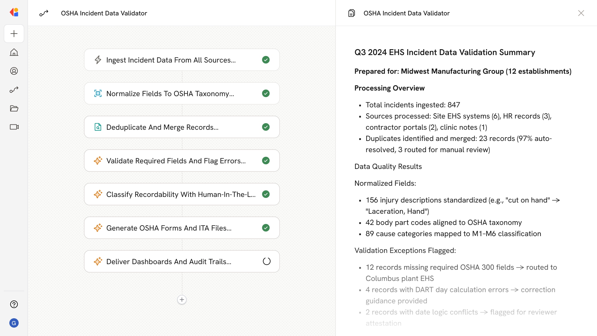Select the Generate OSHA Forms And ITA Files step
This screenshot has width=597, height=336.
pyautogui.click(x=169, y=228)
